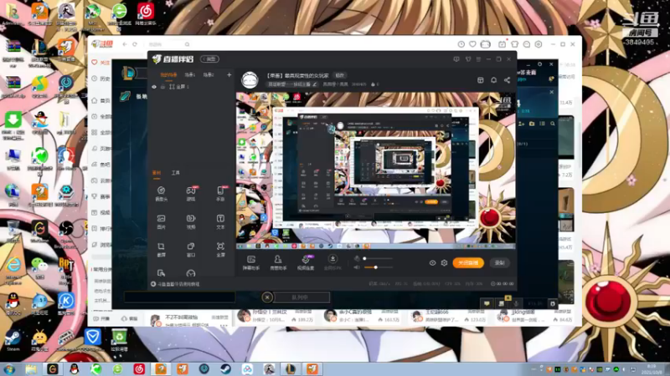Add camera source in streaming companion
670x376 pixels.
(161, 194)
